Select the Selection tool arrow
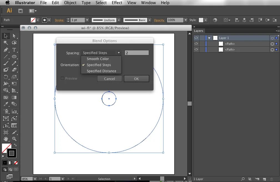The height and width of the screenshot is (182, 280). (6, 36)
